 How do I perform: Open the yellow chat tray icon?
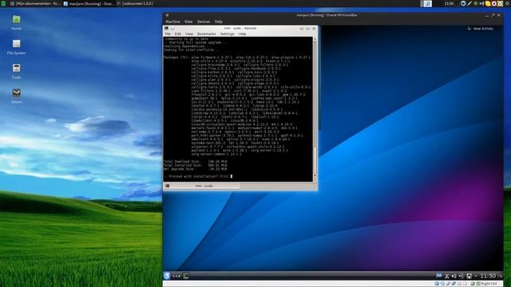[x=488, y=3]
